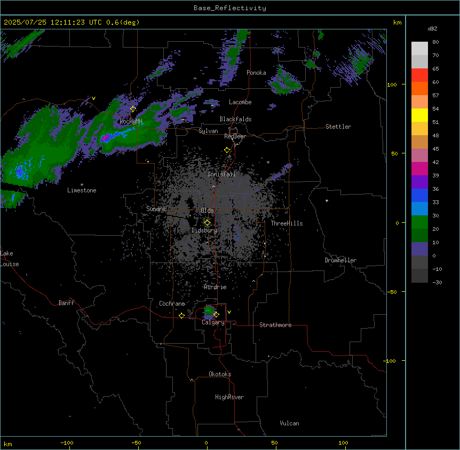Click the Olds label
The width and height of the screenshot is (460, 450).
coord(207,211)
